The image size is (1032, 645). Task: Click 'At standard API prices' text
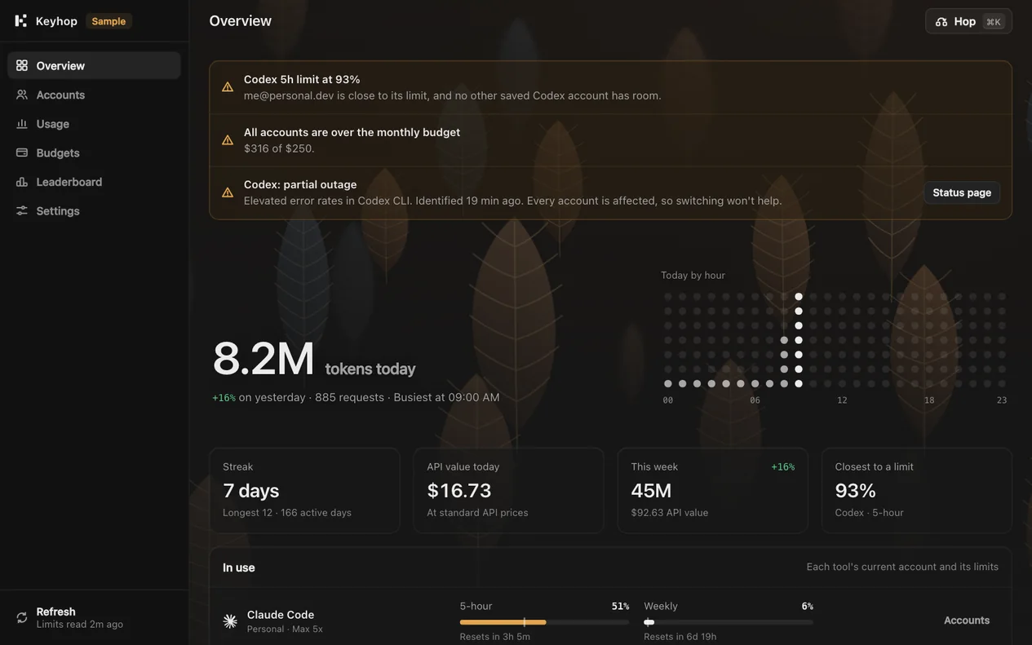click(x=477, y=513)
